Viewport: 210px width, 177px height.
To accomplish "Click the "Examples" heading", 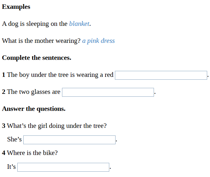I will pos(16,7).
